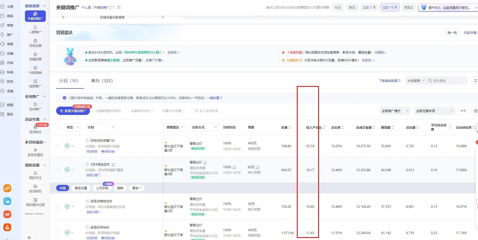
Task: Click the 高级设置 button
Action: click(81, 188)
